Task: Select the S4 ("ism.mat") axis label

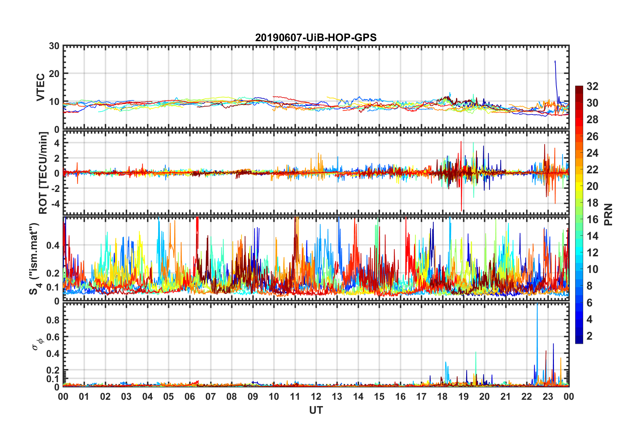Action: (x=34, y=259)
